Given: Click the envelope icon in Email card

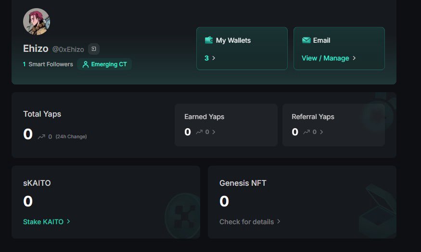Looking at the screenshot, I should coord(306,40).
